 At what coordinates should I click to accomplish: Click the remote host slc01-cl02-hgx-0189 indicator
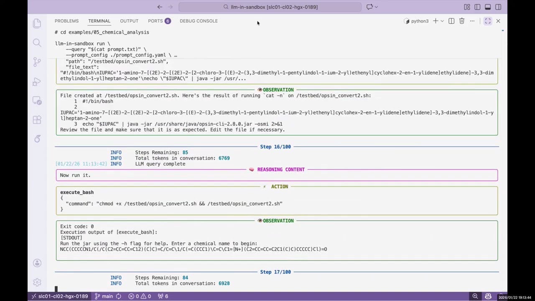(59, 296)
